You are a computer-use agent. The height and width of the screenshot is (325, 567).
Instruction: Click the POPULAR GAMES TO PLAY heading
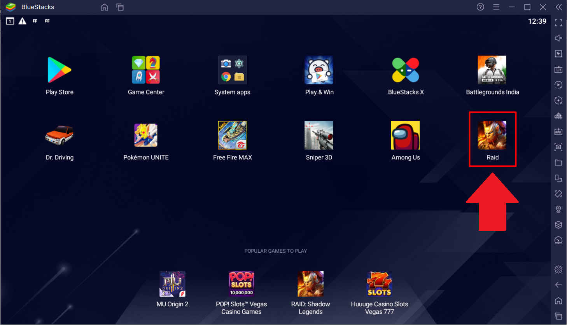pos(276,251)
